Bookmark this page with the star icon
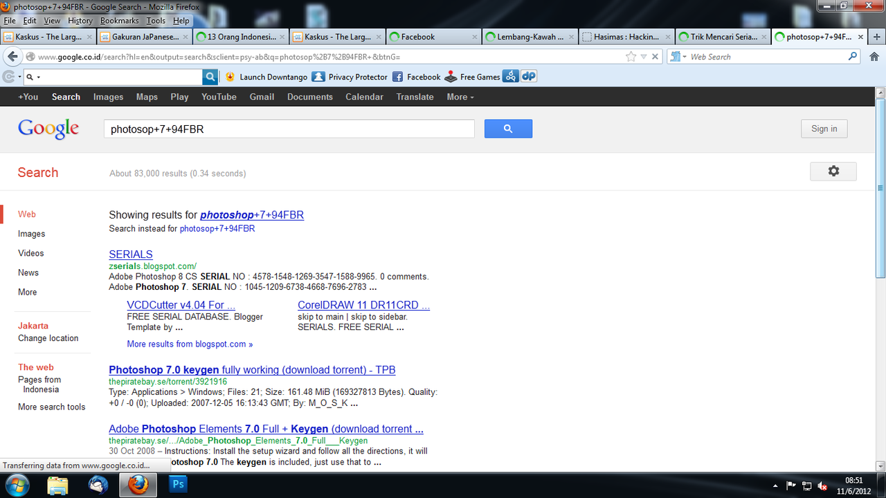This screenshot has height=498, width=886. (x=631, y=57)
